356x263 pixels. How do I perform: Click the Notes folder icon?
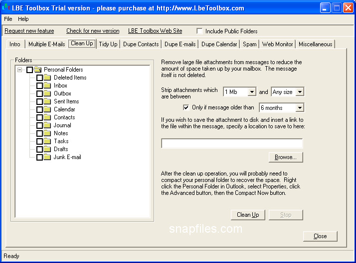[47, 133]
